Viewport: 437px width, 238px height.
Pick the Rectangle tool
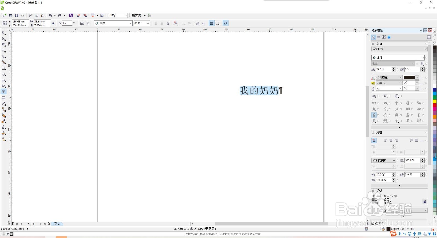click(4, 68)
